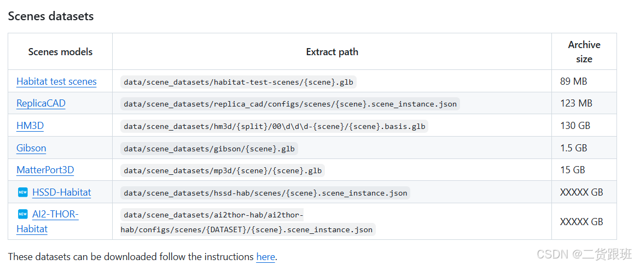Visit the HSSD-Habitat link
634x265 pixels.
(61, 192)
